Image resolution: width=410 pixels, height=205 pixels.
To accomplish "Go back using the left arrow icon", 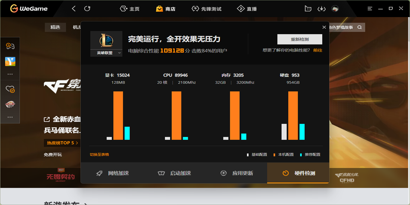I will pos(74,9).
